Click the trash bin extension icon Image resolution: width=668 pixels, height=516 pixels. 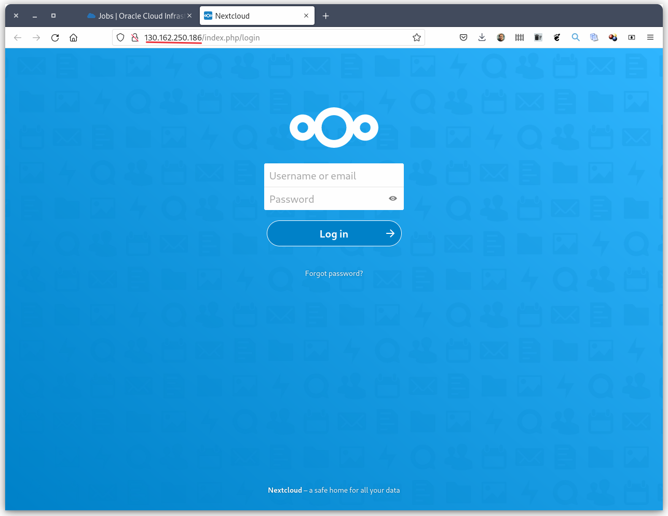pos(538,37)
